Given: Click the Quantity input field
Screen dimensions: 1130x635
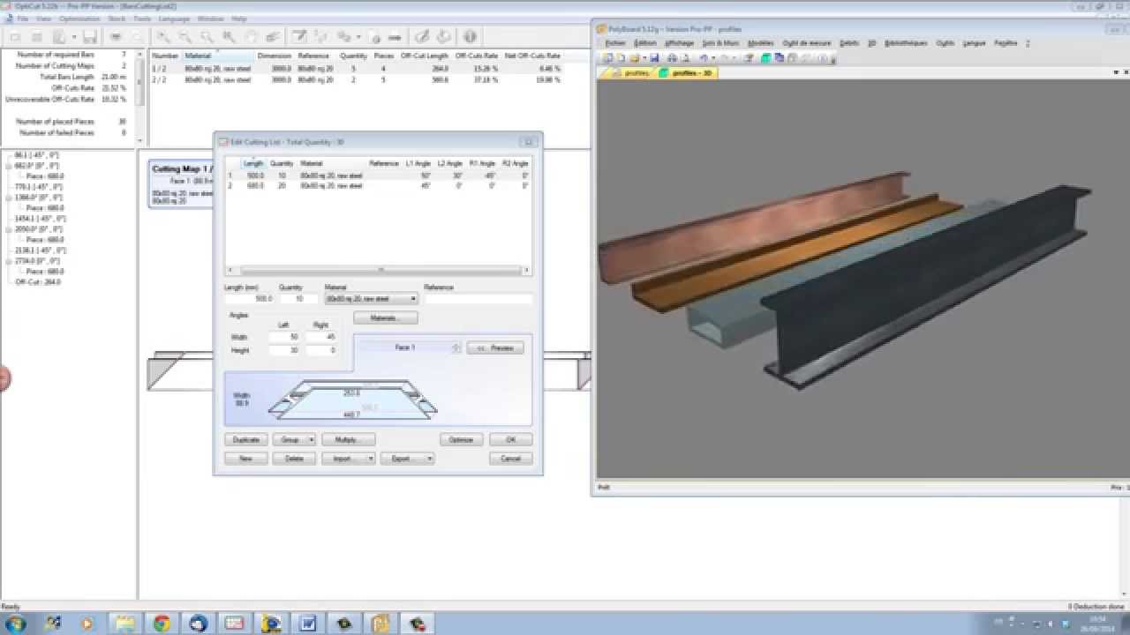Looking at the screenshot, I should tap(298, 299).
